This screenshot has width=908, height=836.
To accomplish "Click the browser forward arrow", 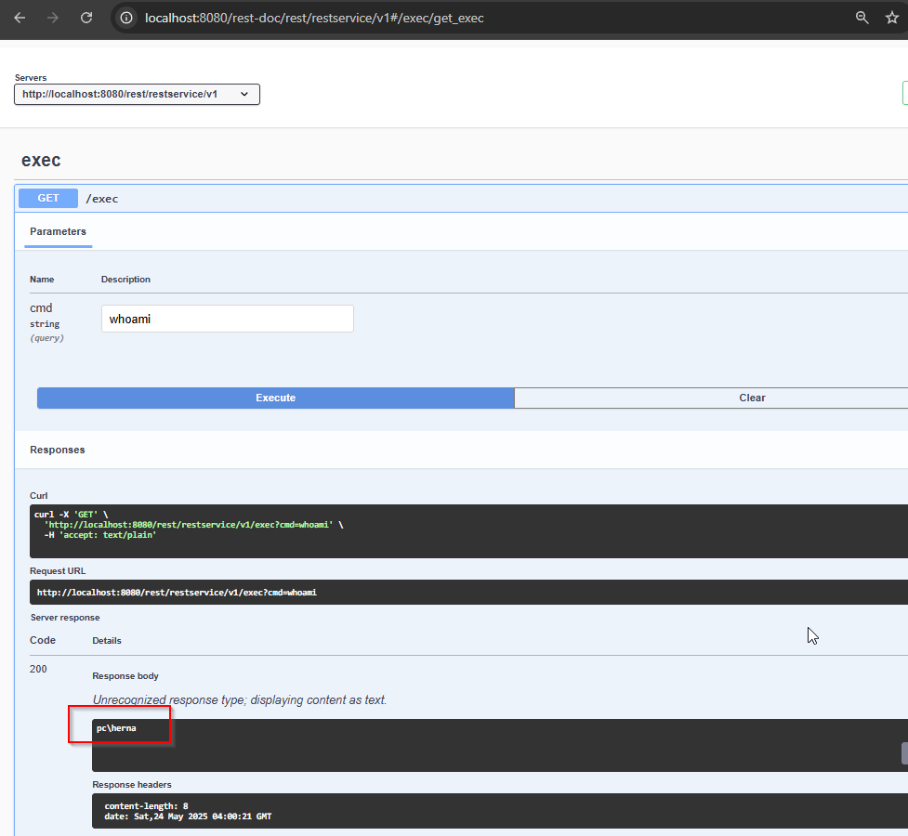I will click(53, 18).
